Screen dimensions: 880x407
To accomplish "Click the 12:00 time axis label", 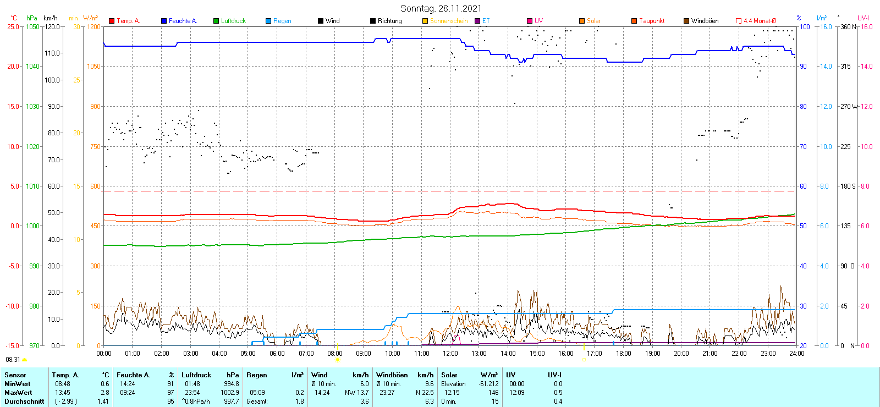I will (x=450, y=354).
